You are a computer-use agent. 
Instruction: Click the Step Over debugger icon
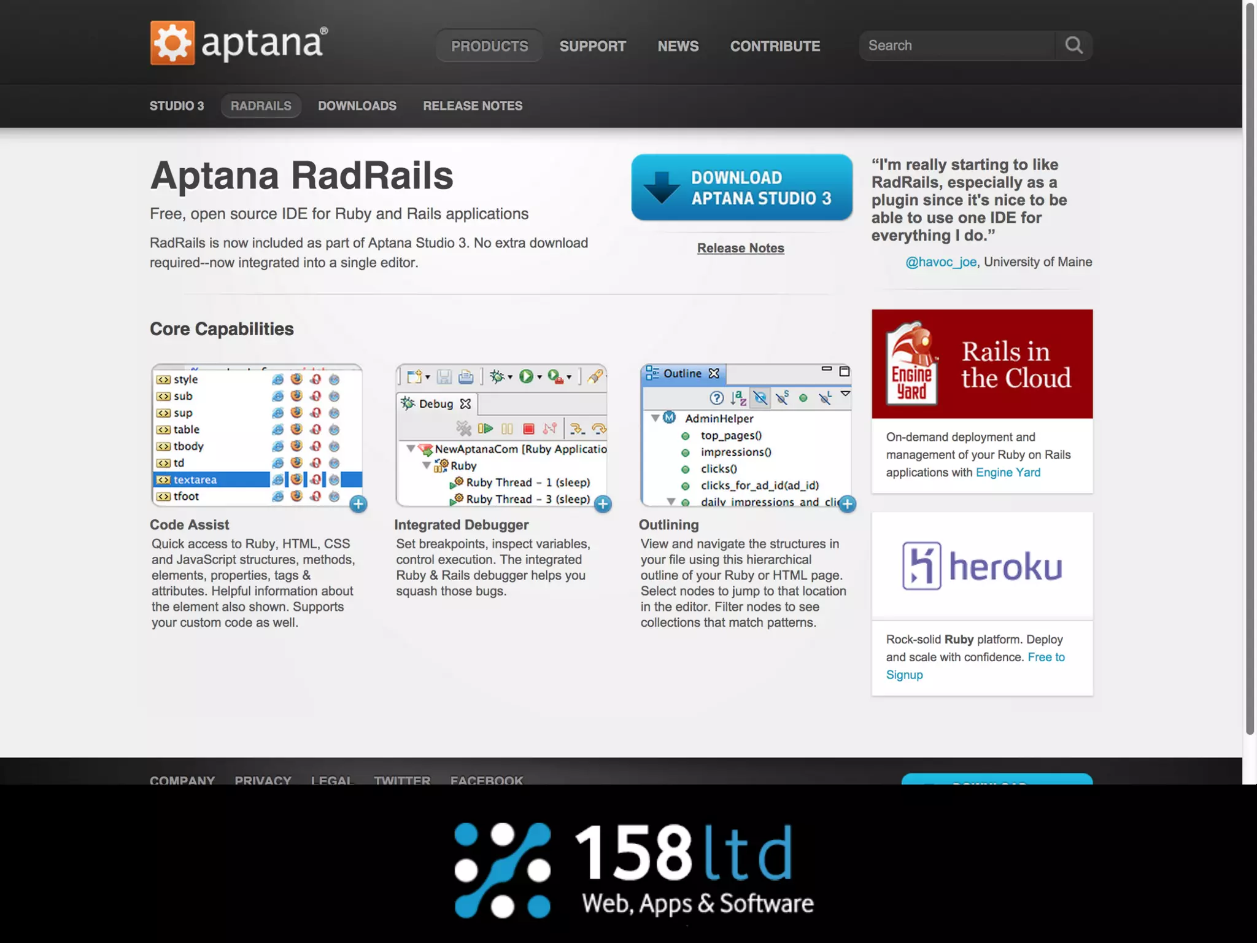(598, 428)
